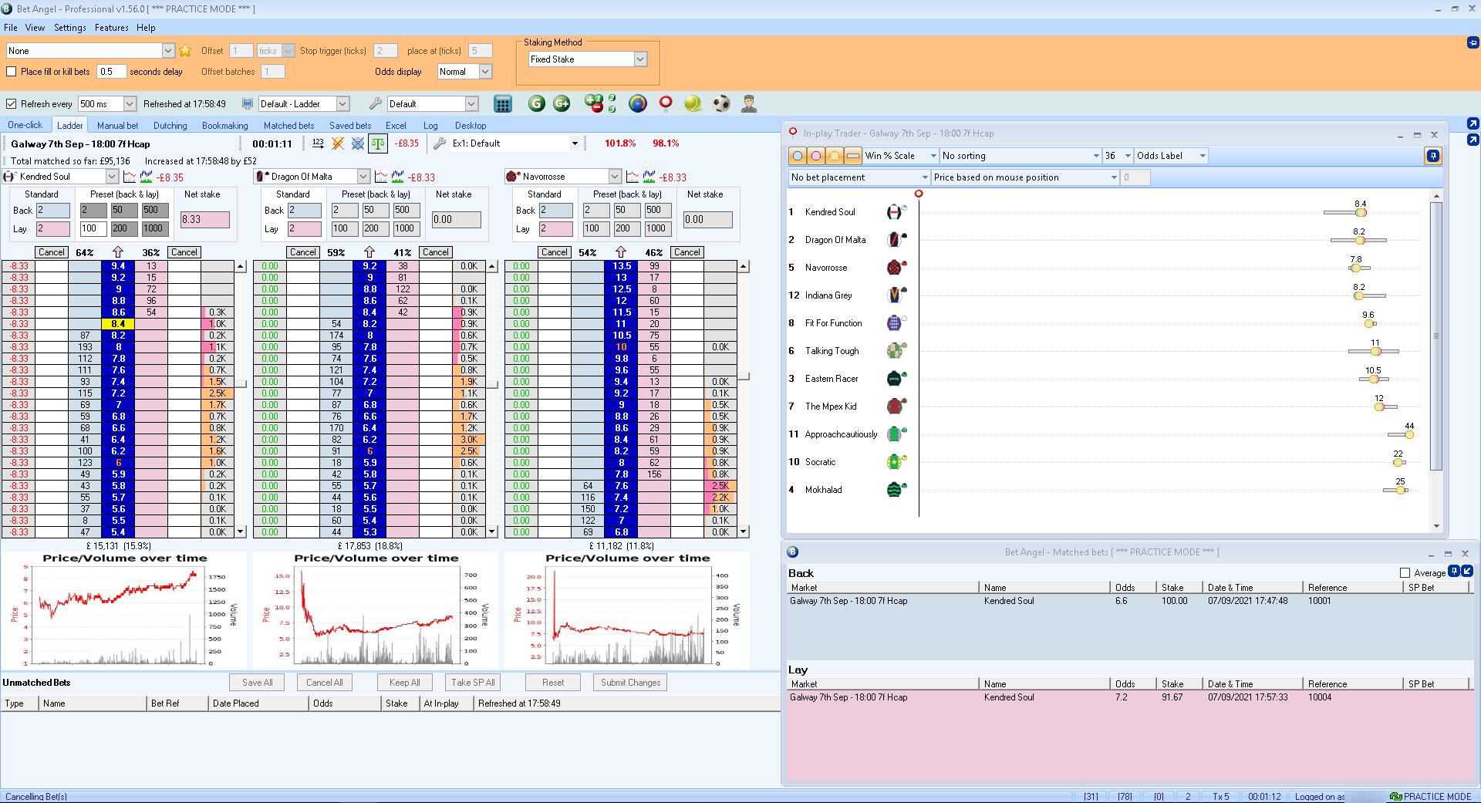Screen dimensions: 1481x803
Task: Click recentre arrow above Navorrosse ladder
Action: (621, 252)
